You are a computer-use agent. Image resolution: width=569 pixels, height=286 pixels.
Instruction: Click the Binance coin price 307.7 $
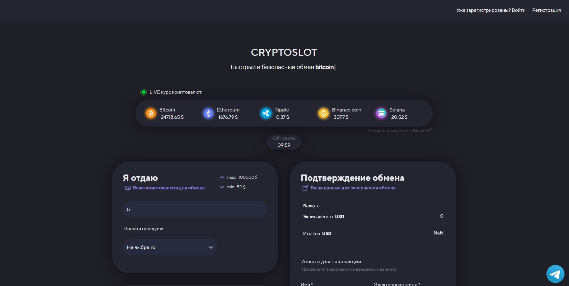coord(341,117)
